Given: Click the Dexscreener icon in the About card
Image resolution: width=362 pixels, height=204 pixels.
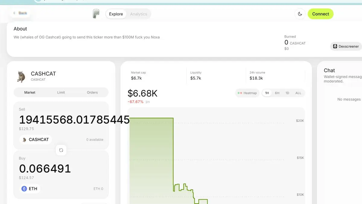Looking at the screenshot, I should (x=335, y=46).
